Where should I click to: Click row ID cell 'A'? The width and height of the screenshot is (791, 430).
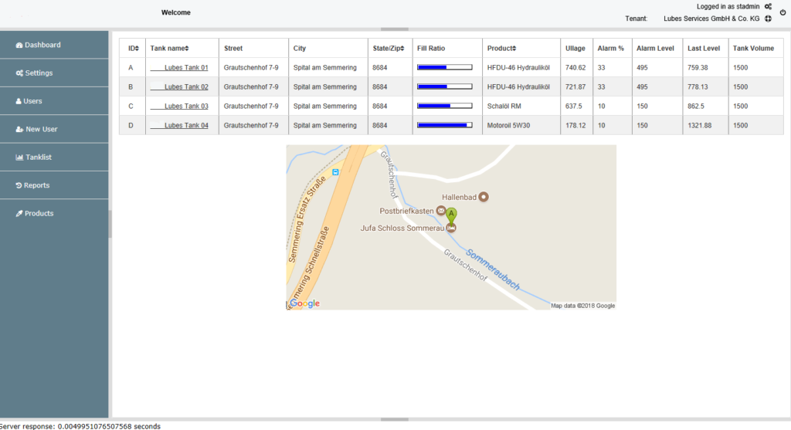(x=131, y=68)
